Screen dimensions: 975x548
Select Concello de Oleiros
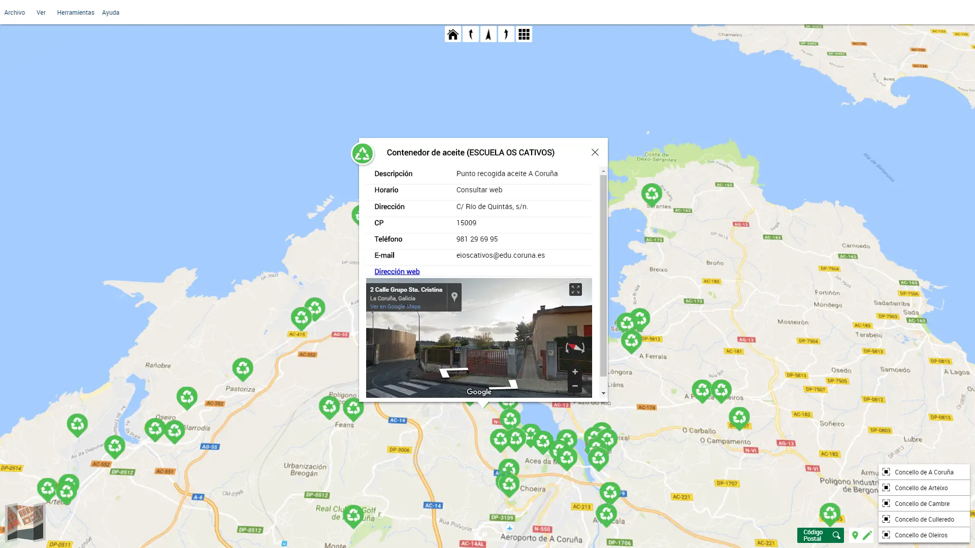(924, 535)
